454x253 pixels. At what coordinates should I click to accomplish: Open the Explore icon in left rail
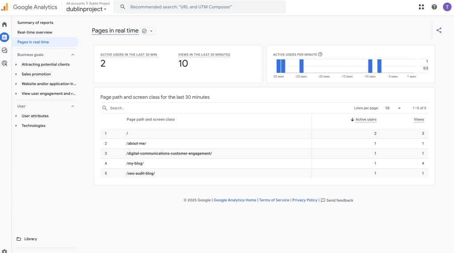pyautogui.click(x=4, y=51)
